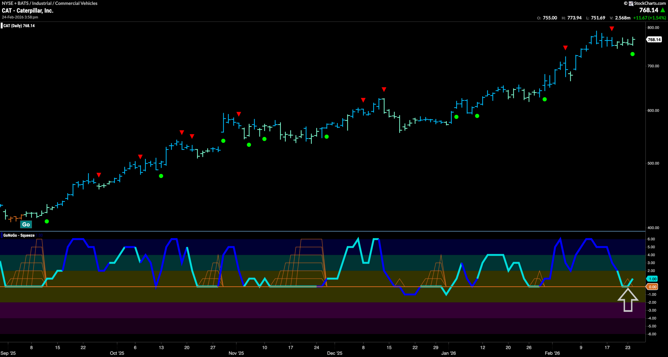
Task: Click the red triangle marker near February 18
Action: pyautogui.click(x=612, y=28)
